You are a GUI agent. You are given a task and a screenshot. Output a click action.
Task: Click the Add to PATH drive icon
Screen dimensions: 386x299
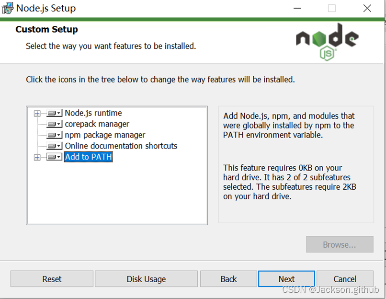pyautogui.click(x=54, y=157)
